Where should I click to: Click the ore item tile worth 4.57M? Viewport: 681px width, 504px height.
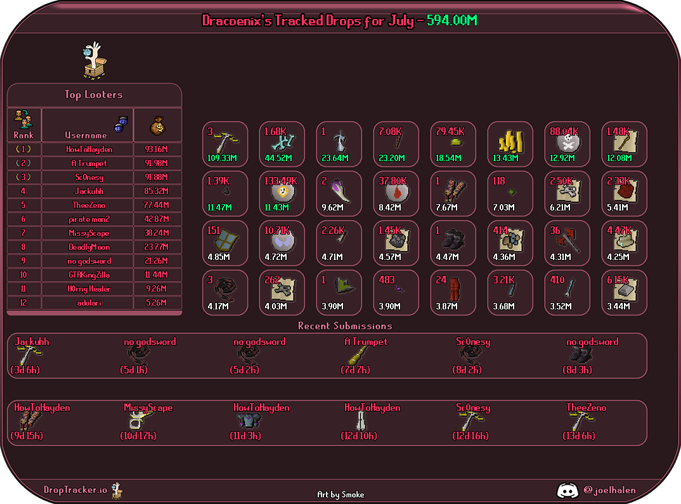[x=396, y=243]
